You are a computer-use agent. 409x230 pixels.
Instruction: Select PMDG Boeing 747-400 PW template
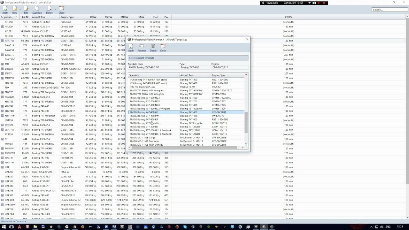click(x=186, y=116)
